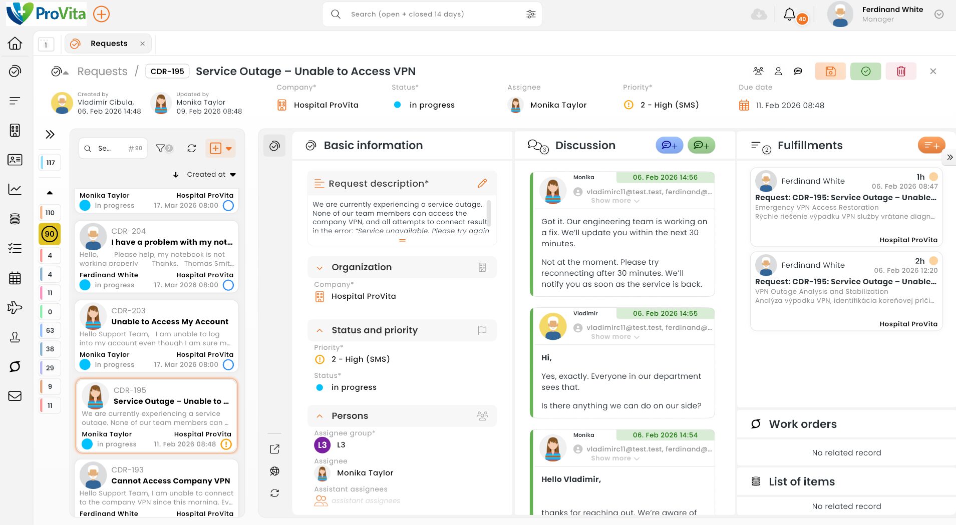Open the Created at sort dropdown

click(x=211, y=175)
